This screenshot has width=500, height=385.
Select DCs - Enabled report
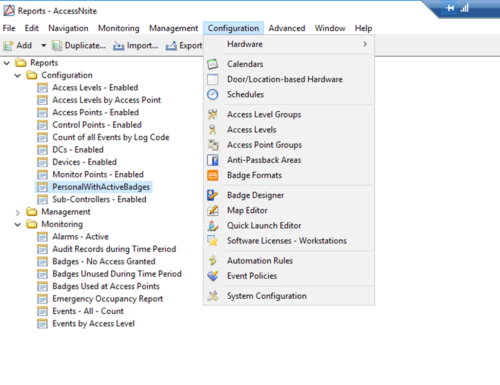tap(78, 150)
